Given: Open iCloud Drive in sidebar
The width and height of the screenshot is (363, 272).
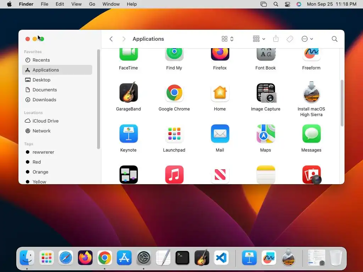Looking at the screenshot, I should (x=57, y=121).
